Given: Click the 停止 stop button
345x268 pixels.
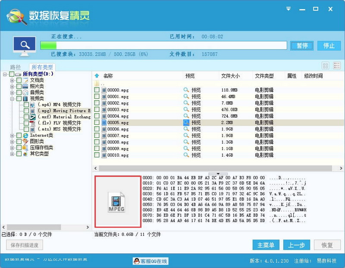Looking at the screenshot, I should (x=329, y=46).
